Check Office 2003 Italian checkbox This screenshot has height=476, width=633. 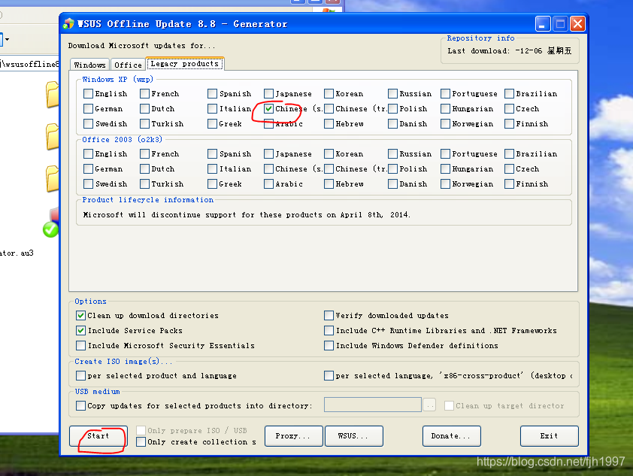212,168
